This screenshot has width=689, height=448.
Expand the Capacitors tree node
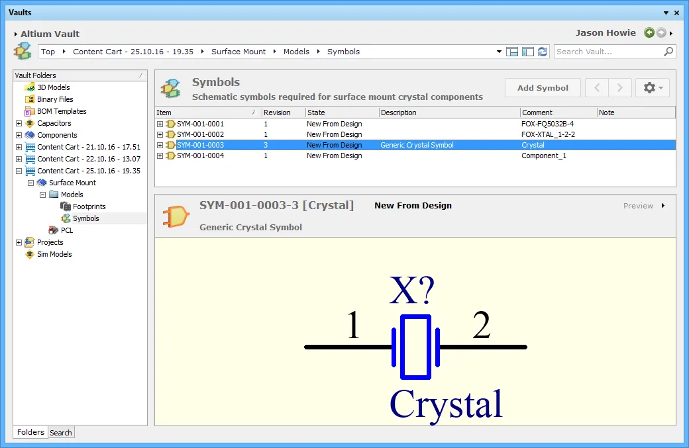(19, 123)
